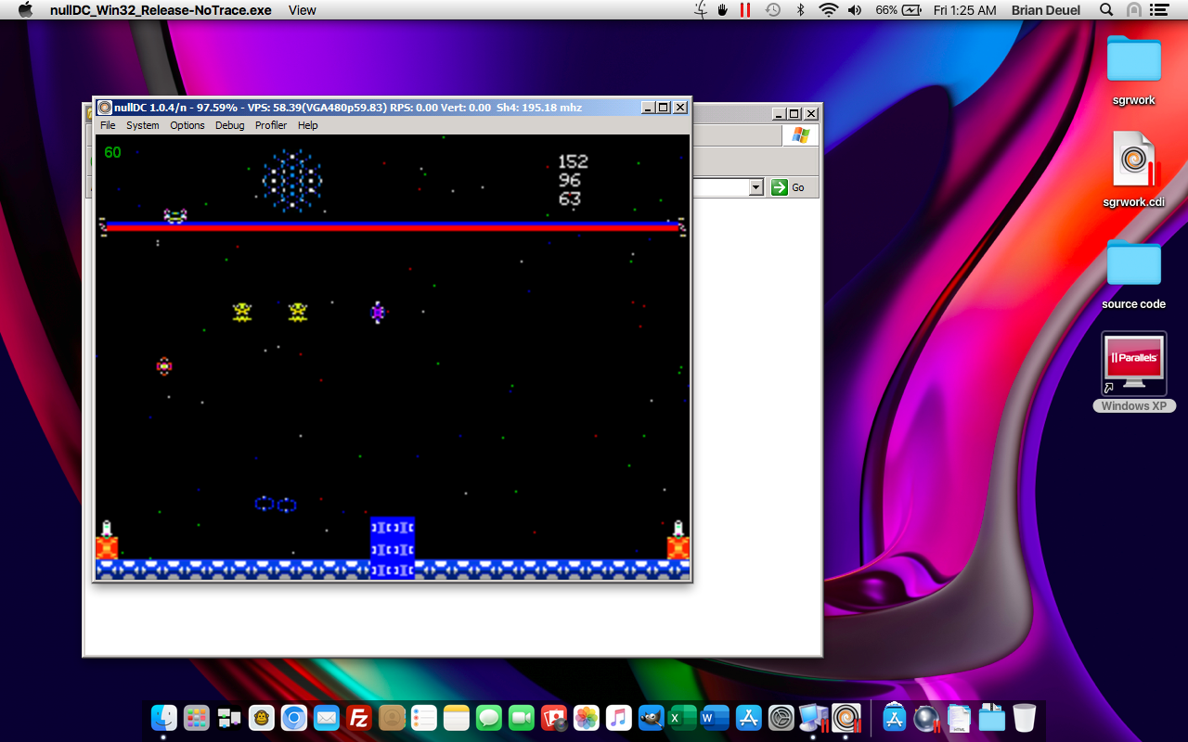Screen dimensions: 1188x742
Task: Open the File menu in nullDC
Action: click(x=108, y=125)
